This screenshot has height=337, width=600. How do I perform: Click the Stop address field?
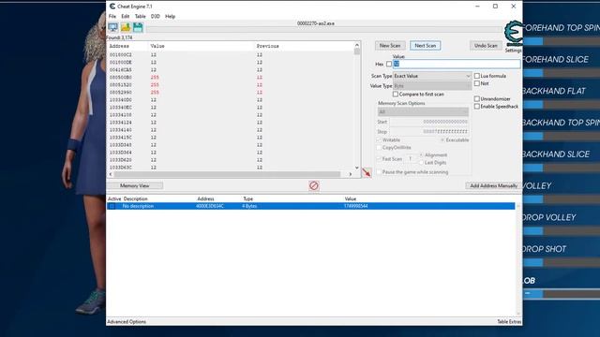(x=428, y=132)
